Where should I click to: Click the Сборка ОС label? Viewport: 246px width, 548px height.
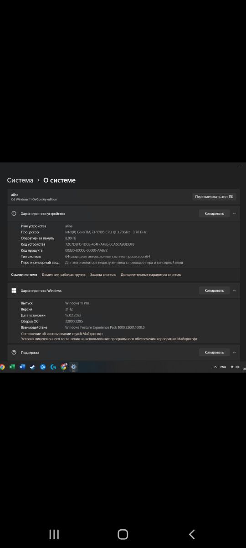[30, 321]
